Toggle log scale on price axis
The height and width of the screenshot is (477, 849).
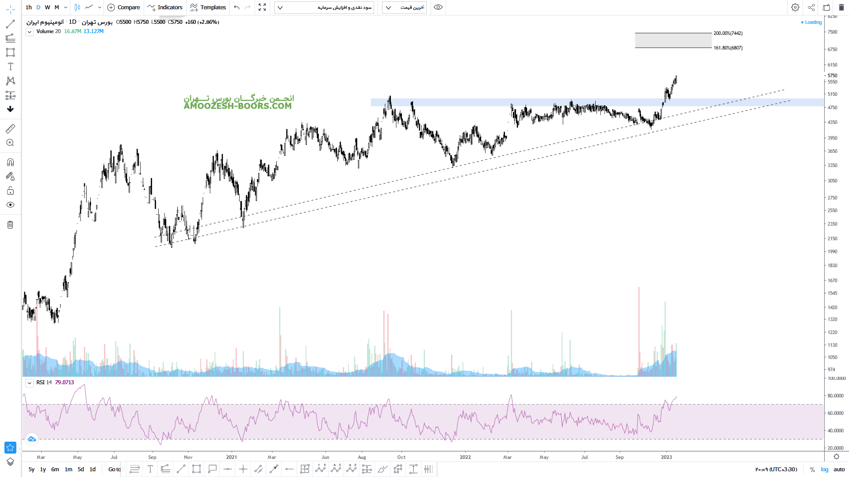coord(825,469)
